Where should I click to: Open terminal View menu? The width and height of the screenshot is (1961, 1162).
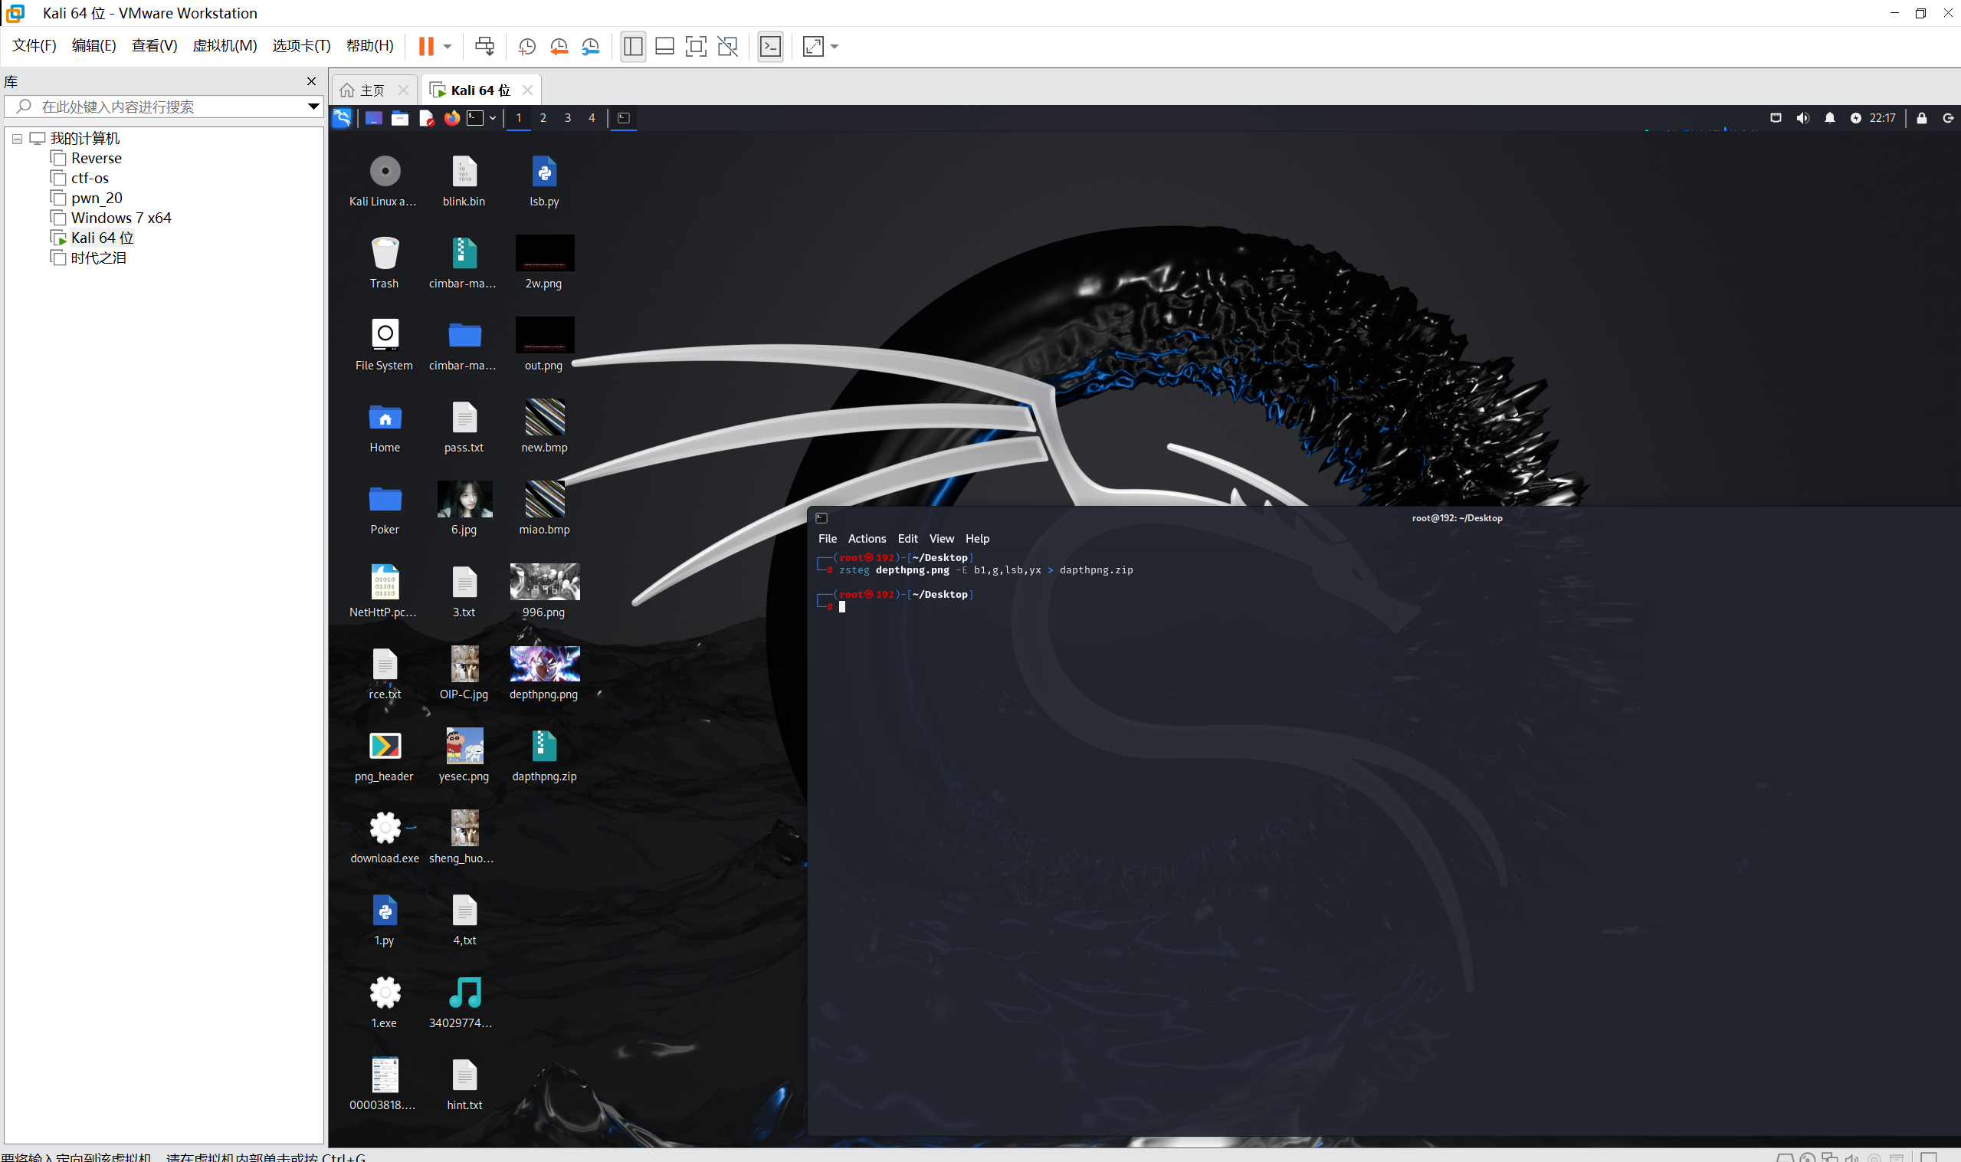(x=942, y=539)
